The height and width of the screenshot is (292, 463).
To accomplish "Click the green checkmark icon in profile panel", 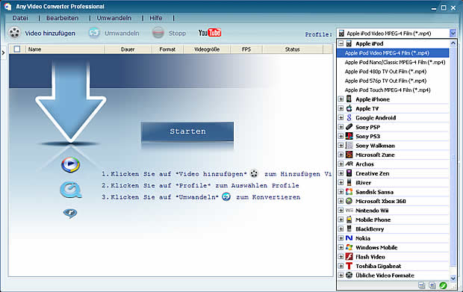I will pos(443,285).
